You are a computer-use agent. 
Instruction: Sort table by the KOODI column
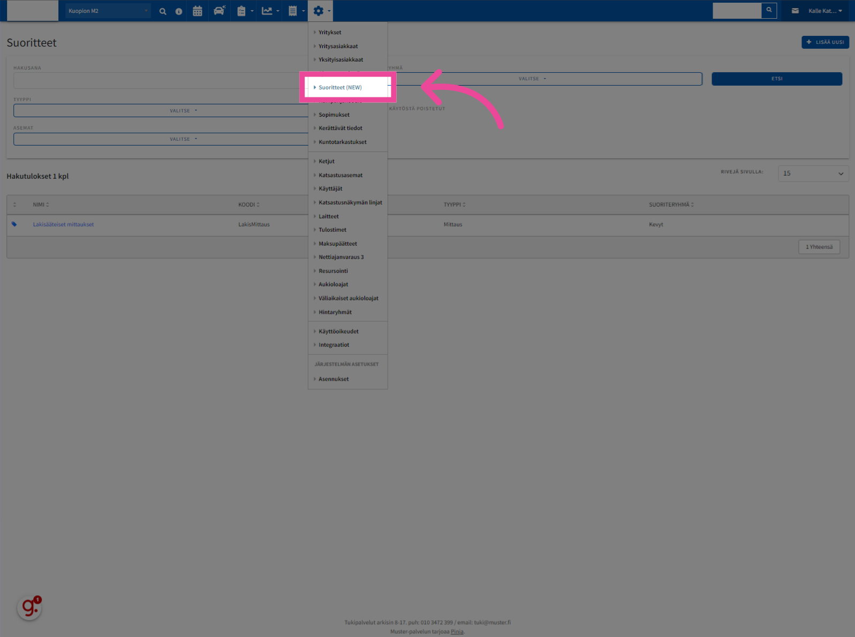[x=249, y=204]
